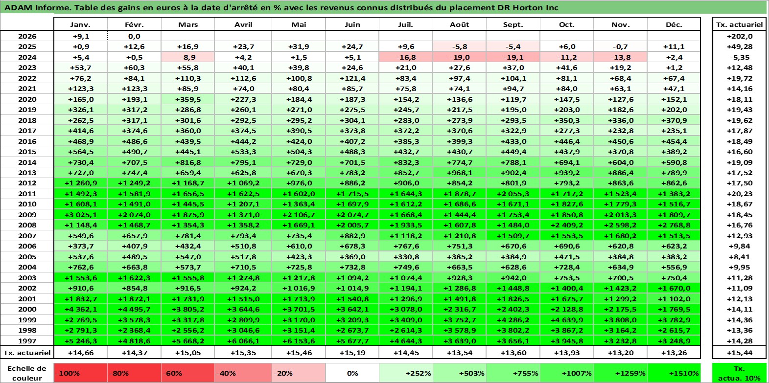Select the +13,20 November actuarial rate cell
The width and height of the screenshot is (769, 383).
tap(621, 353)
